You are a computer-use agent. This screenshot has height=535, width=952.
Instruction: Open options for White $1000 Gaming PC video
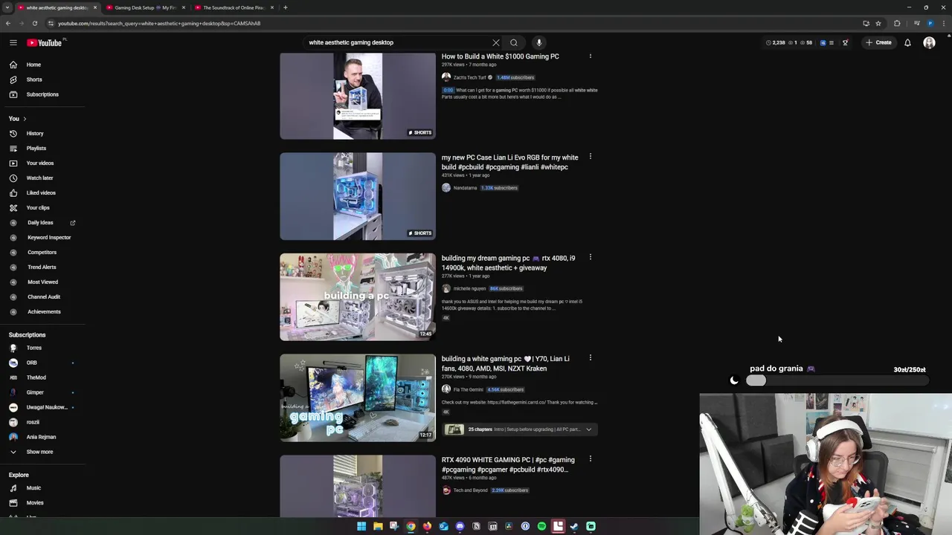pos(591,56)
